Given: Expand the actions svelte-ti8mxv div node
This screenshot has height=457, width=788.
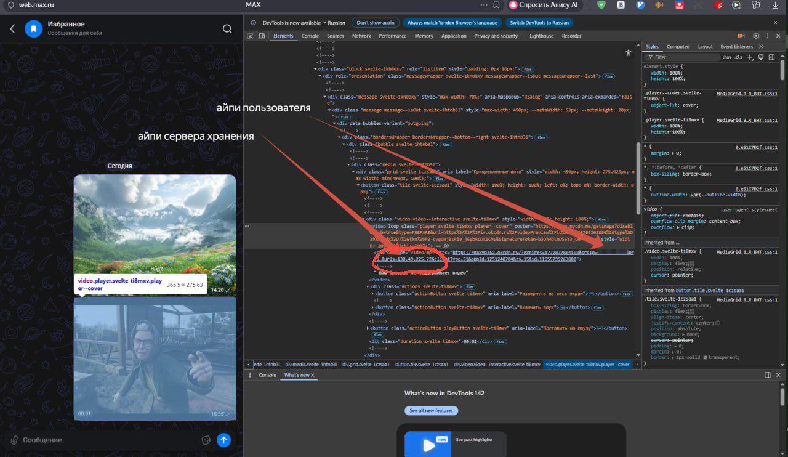Looking at the screenshot, I should [x=368, y=286].
